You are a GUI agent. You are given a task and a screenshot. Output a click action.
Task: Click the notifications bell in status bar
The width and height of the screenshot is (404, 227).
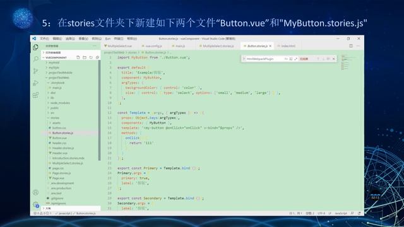point(359,213)
